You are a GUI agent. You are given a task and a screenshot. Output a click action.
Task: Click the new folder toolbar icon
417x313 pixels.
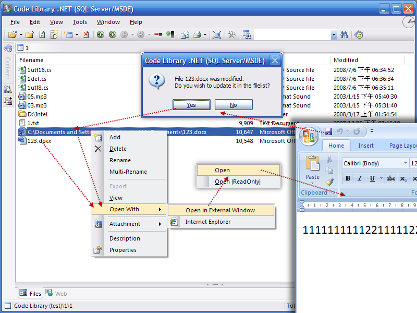click(30, 34)
